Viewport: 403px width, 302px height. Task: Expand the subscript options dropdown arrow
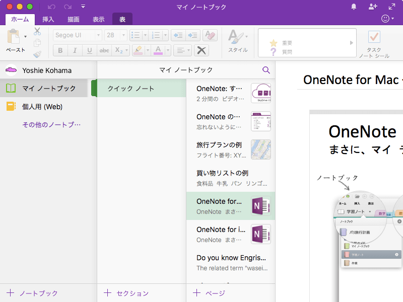coord(127,50)
